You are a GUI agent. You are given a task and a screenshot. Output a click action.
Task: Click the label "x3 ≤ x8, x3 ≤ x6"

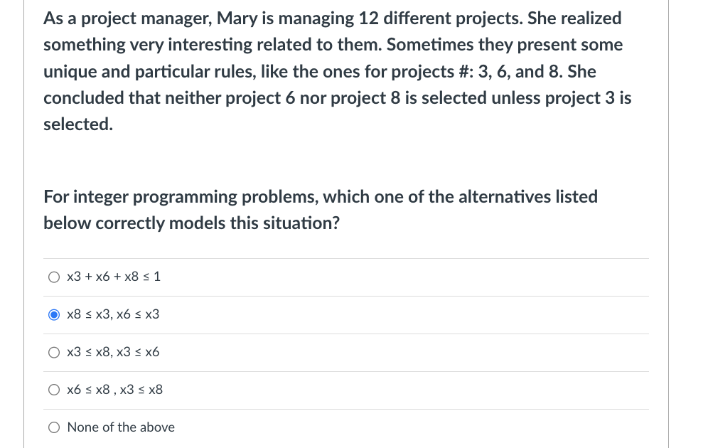point(113,352)
